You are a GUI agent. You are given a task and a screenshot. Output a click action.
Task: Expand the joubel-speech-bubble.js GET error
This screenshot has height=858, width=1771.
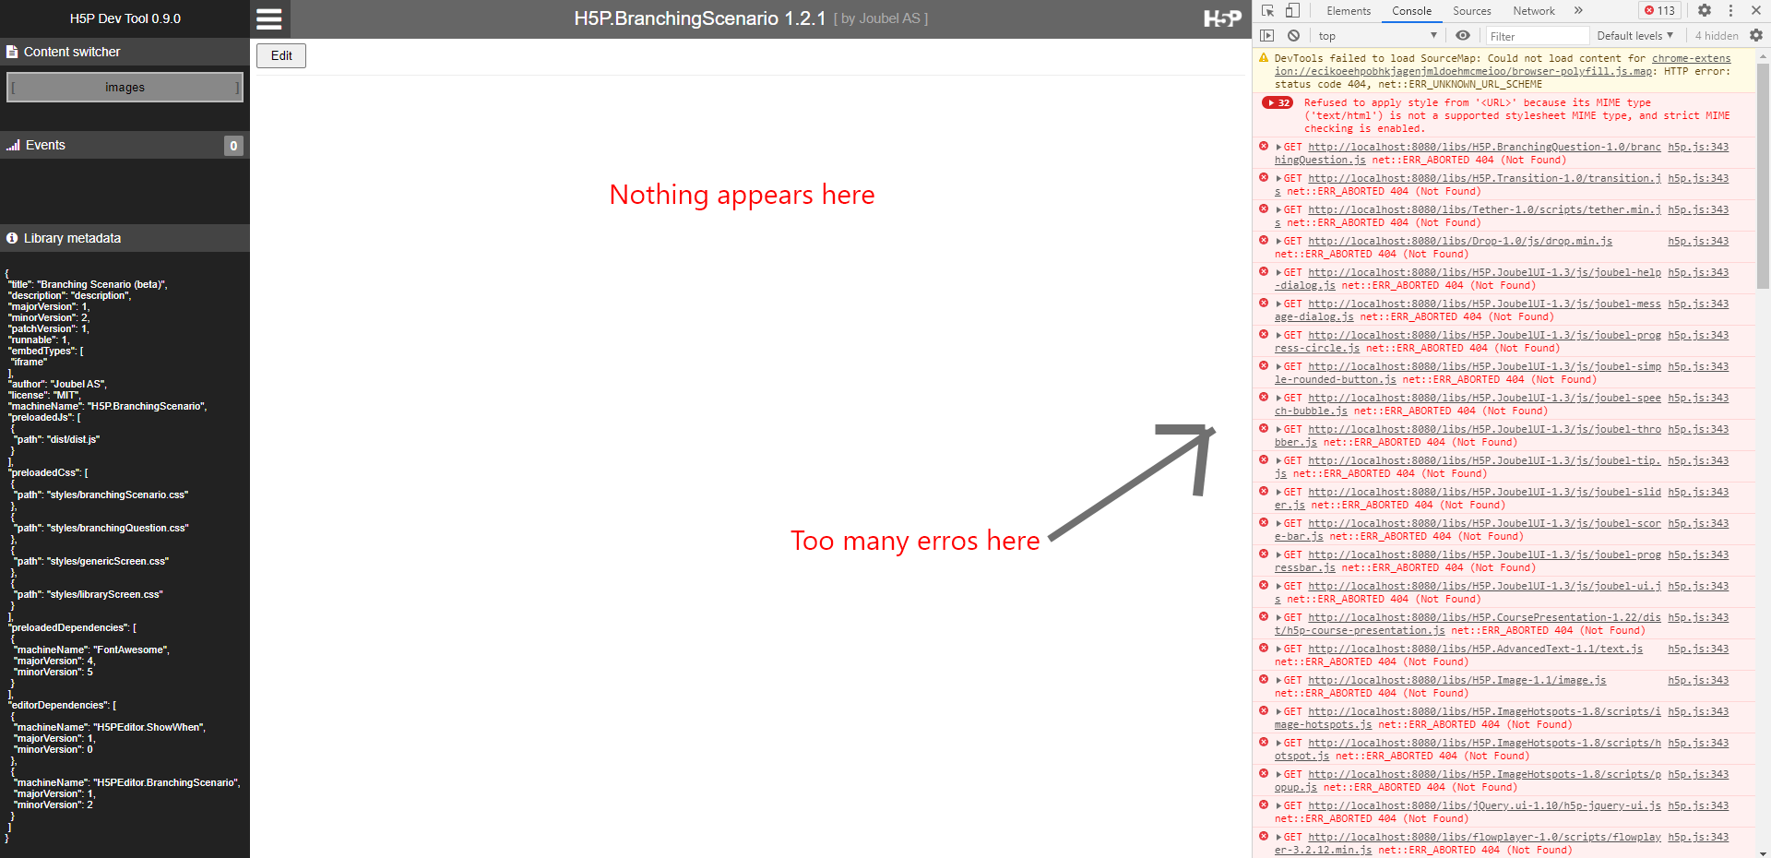(1279, 399)
